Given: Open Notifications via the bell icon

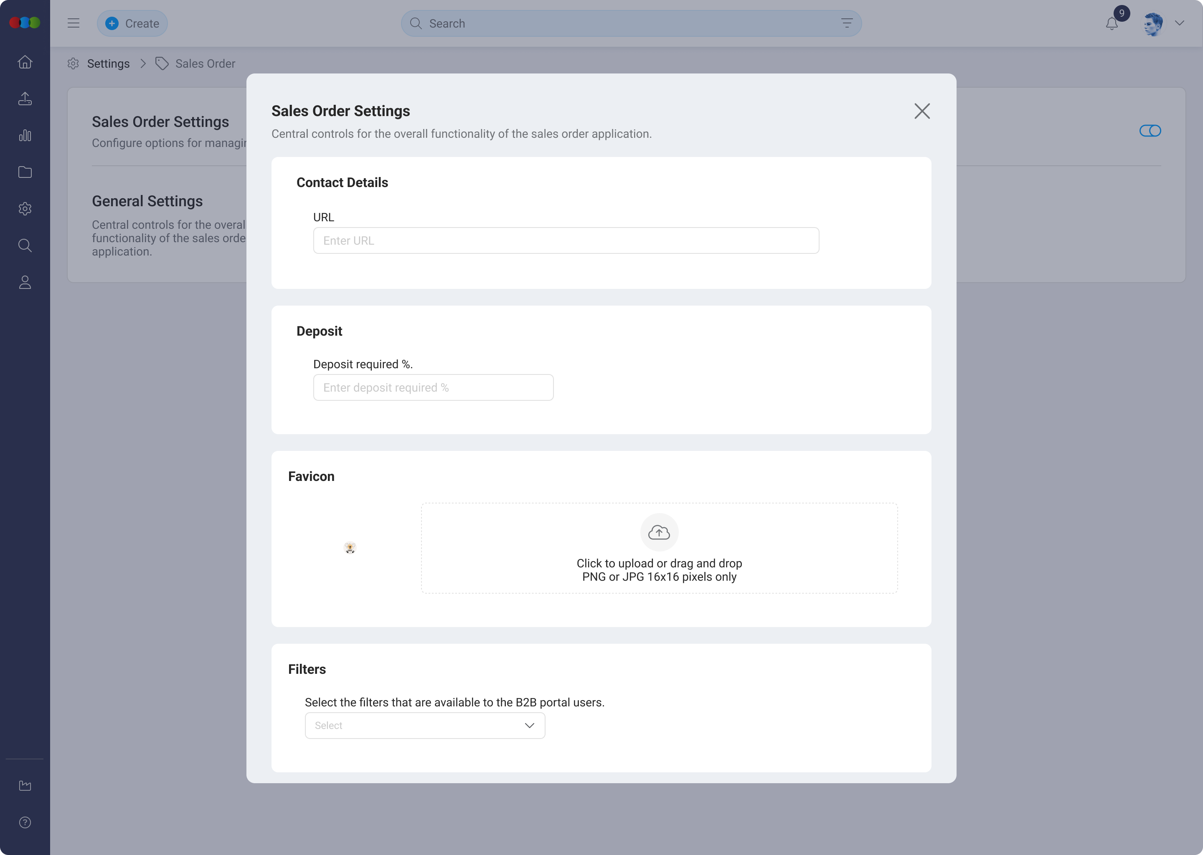Looking at the screenshot, I should pos(1112,23).
